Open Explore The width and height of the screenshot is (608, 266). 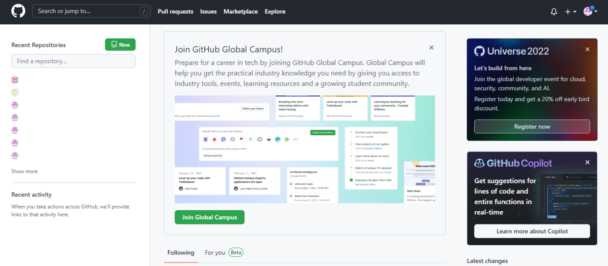pyautogui.click(x=275, y=11)
